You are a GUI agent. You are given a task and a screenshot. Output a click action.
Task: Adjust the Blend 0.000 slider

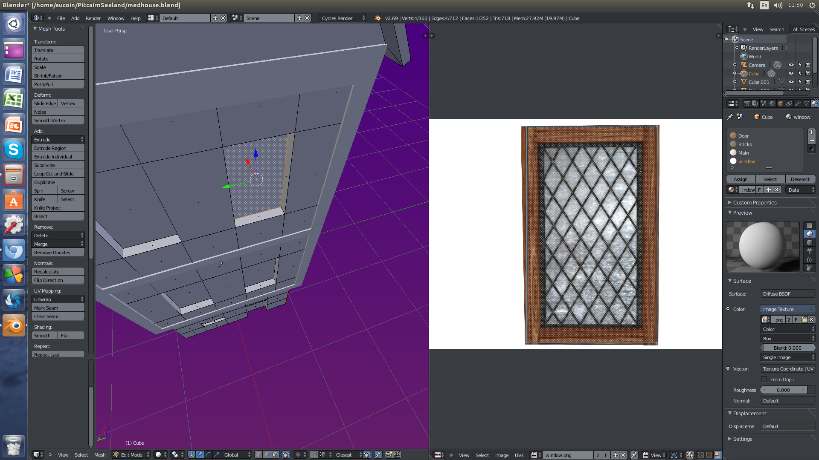[x=787, y=348]
